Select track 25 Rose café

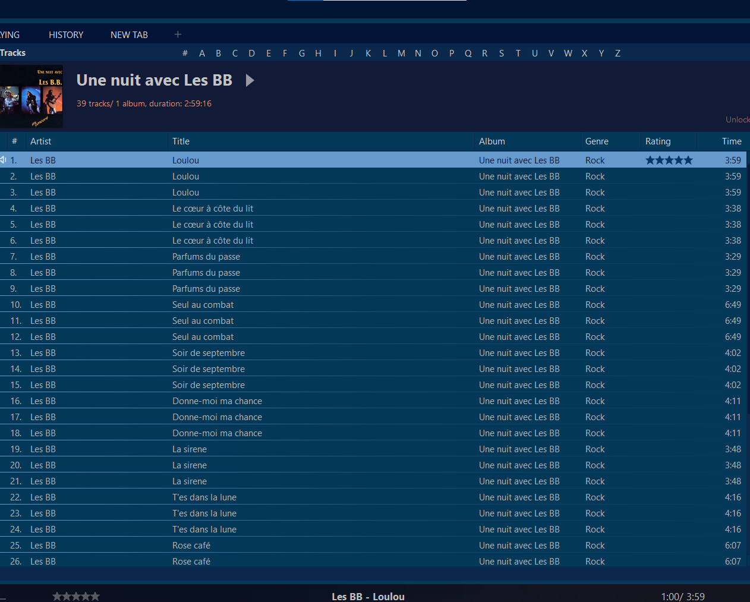(373, 546)
